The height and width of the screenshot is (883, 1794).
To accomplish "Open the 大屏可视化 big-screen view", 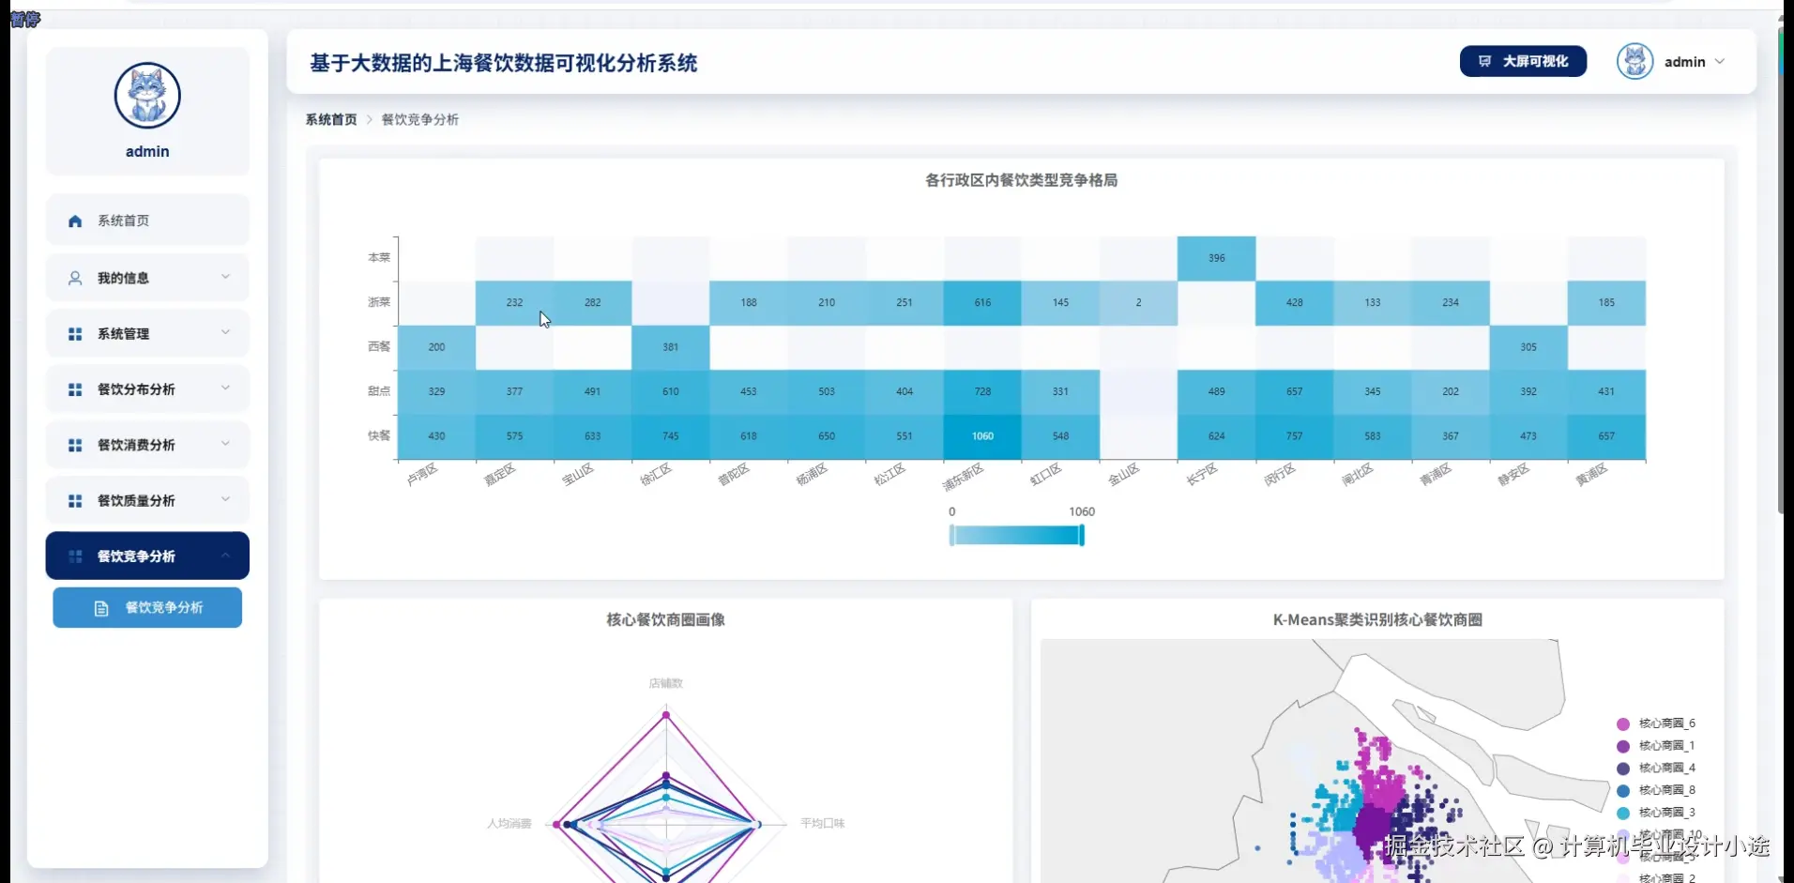I will (x=1523, y=61).
